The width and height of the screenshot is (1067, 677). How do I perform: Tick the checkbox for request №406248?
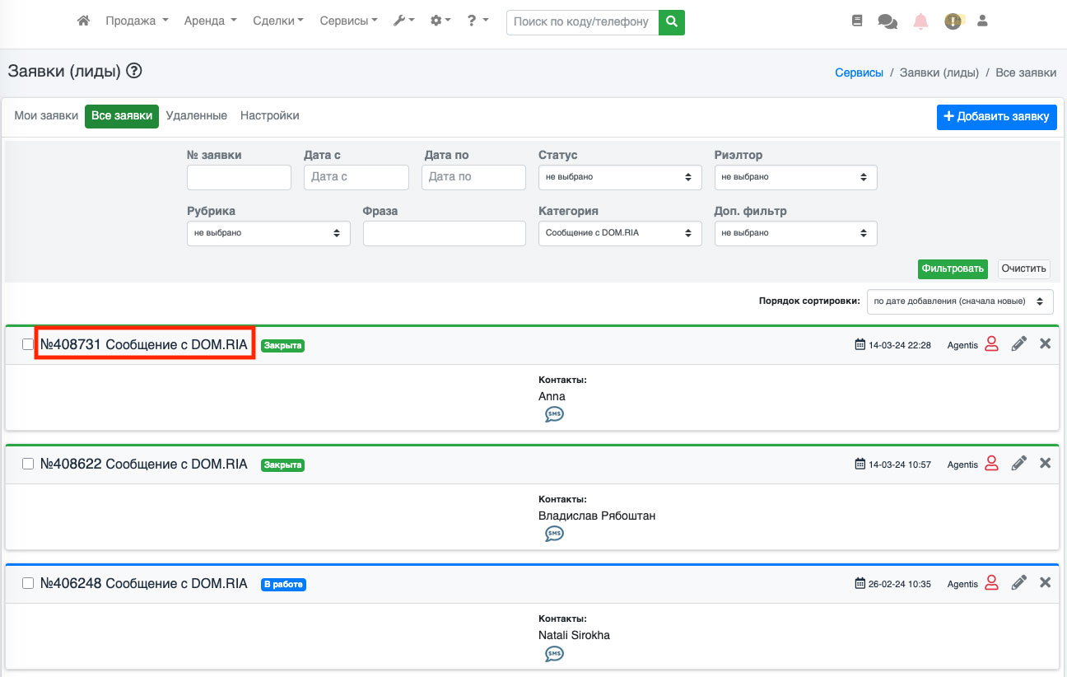tap(28, 583)
